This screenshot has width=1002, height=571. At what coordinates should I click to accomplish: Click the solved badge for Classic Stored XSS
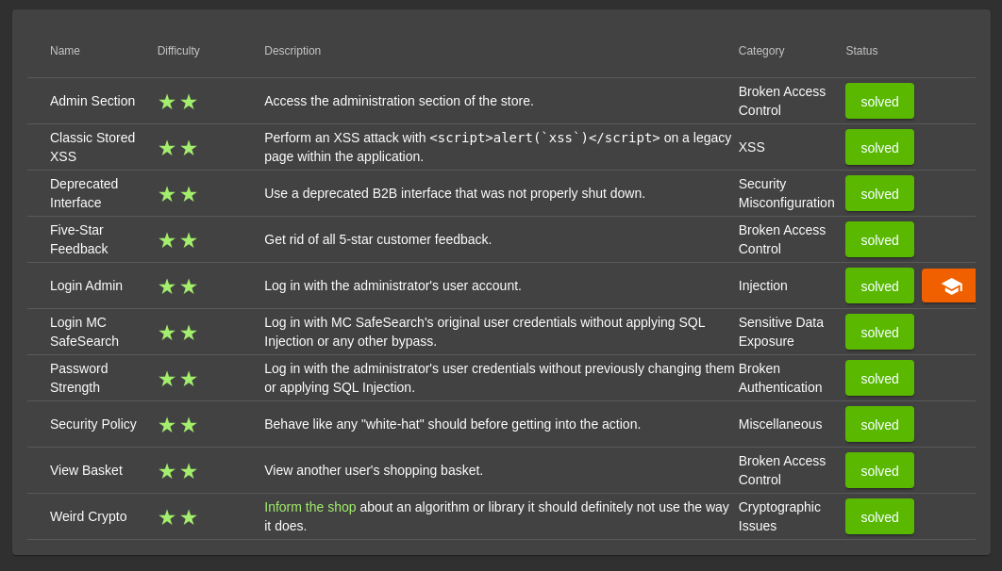[879, 147]
